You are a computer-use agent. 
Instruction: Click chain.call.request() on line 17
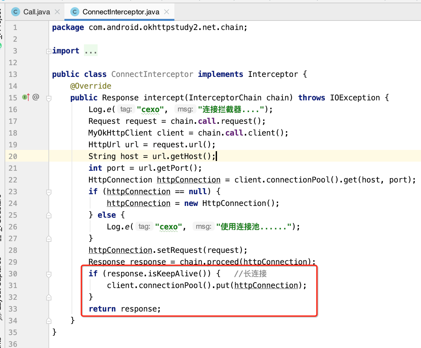click(216, 121)
